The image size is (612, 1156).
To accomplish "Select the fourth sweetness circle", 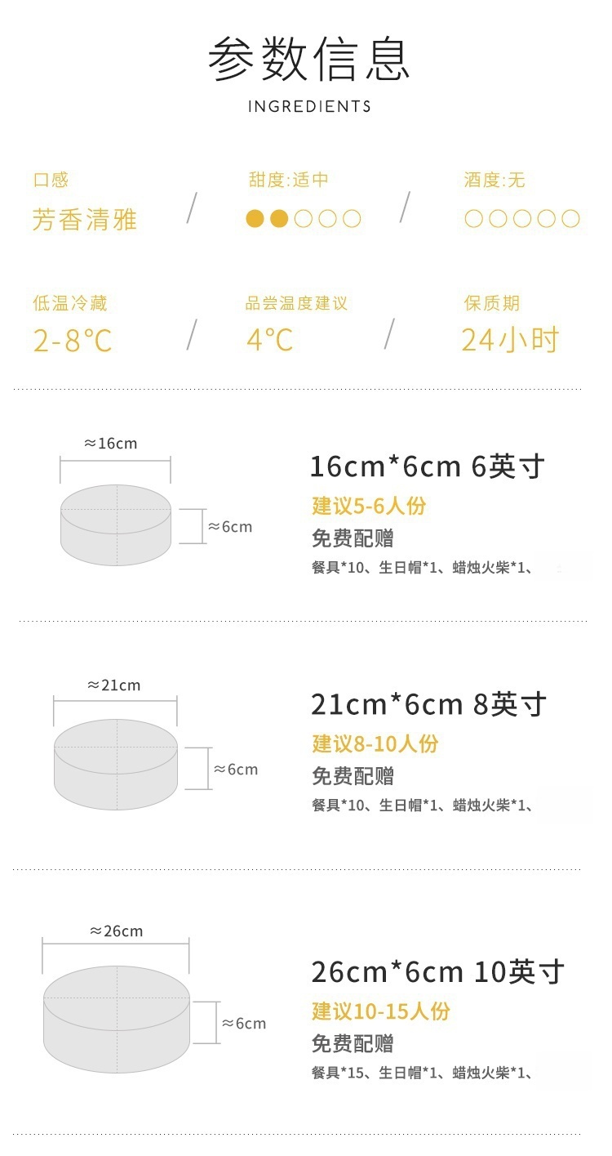I will coord(328,218).
